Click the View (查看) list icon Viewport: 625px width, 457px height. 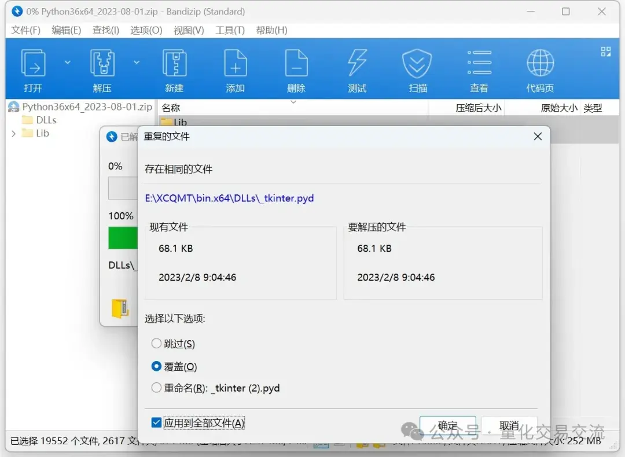coord(479,62)
